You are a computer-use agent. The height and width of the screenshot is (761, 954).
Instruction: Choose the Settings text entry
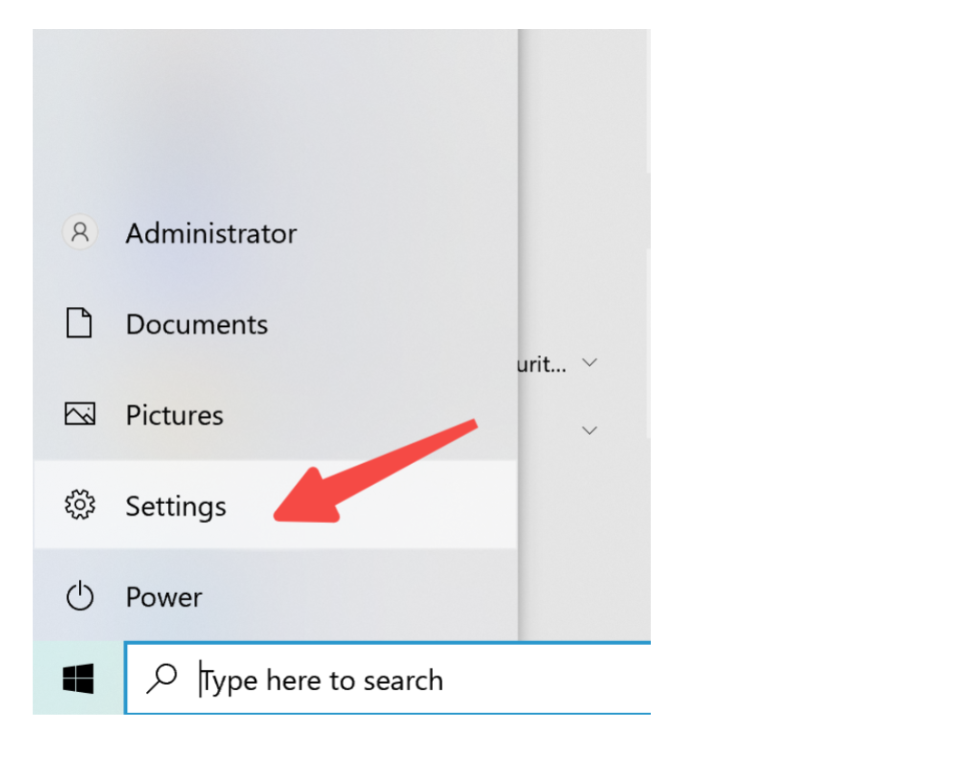(176, 507)
